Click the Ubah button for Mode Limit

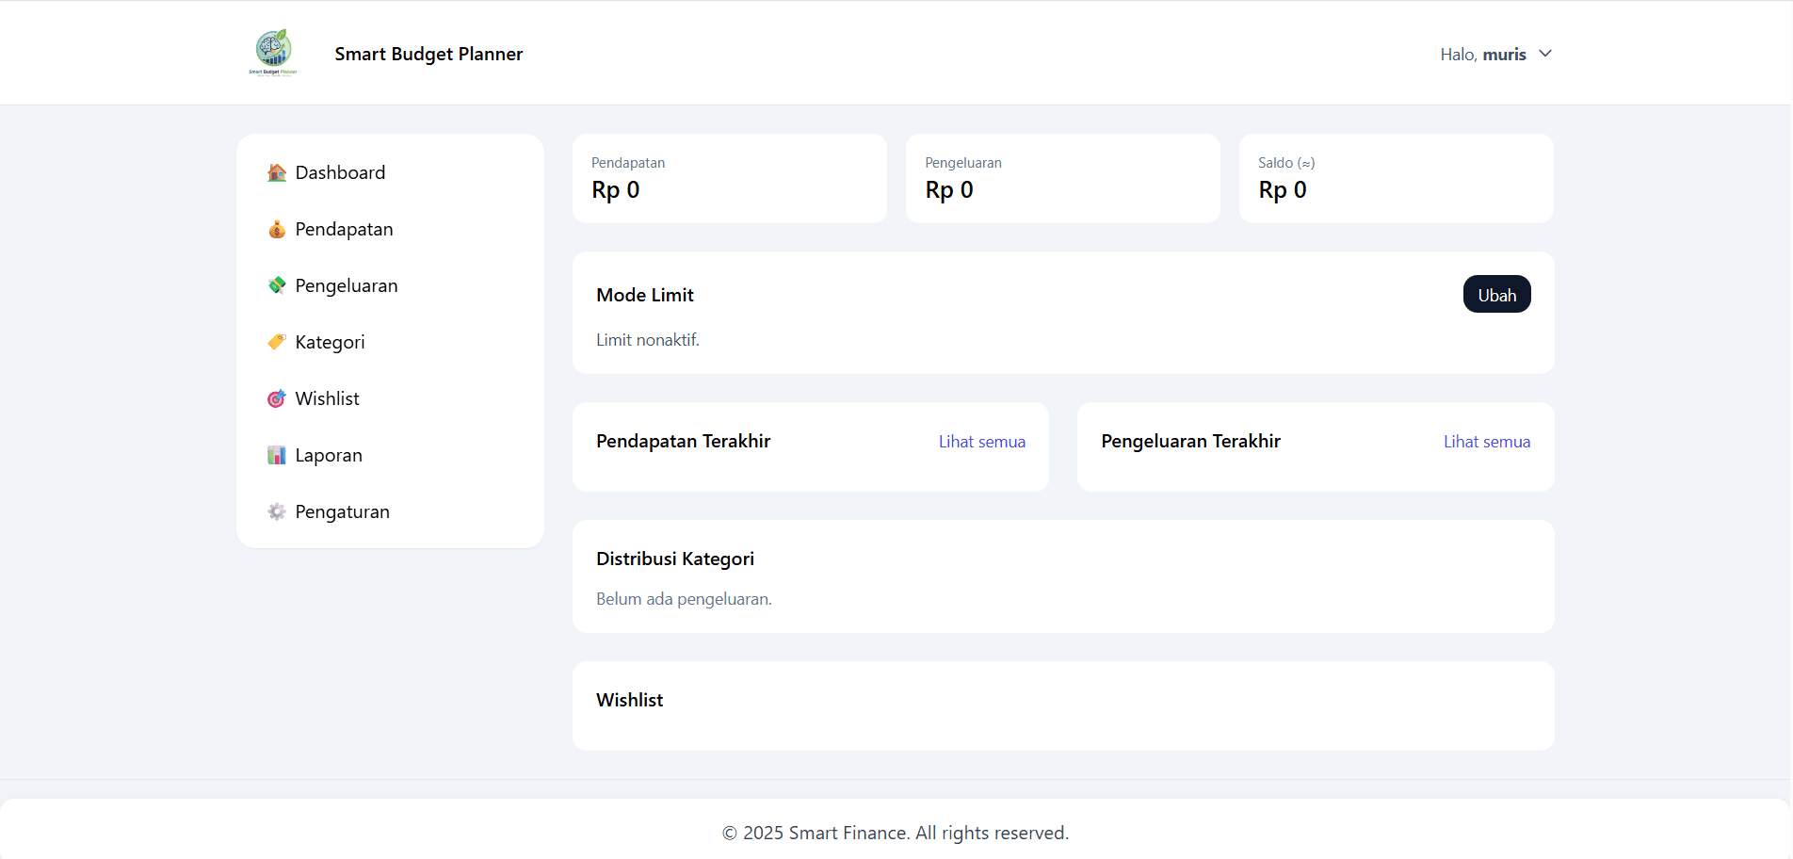coord(1496,294)
